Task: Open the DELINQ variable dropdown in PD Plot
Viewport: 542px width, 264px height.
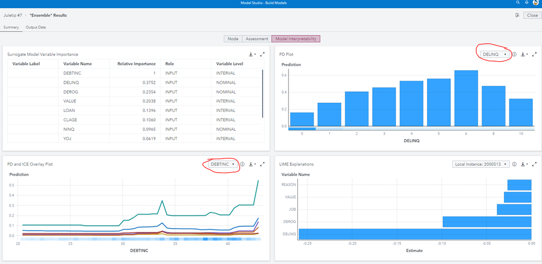Action: (494, 54)
